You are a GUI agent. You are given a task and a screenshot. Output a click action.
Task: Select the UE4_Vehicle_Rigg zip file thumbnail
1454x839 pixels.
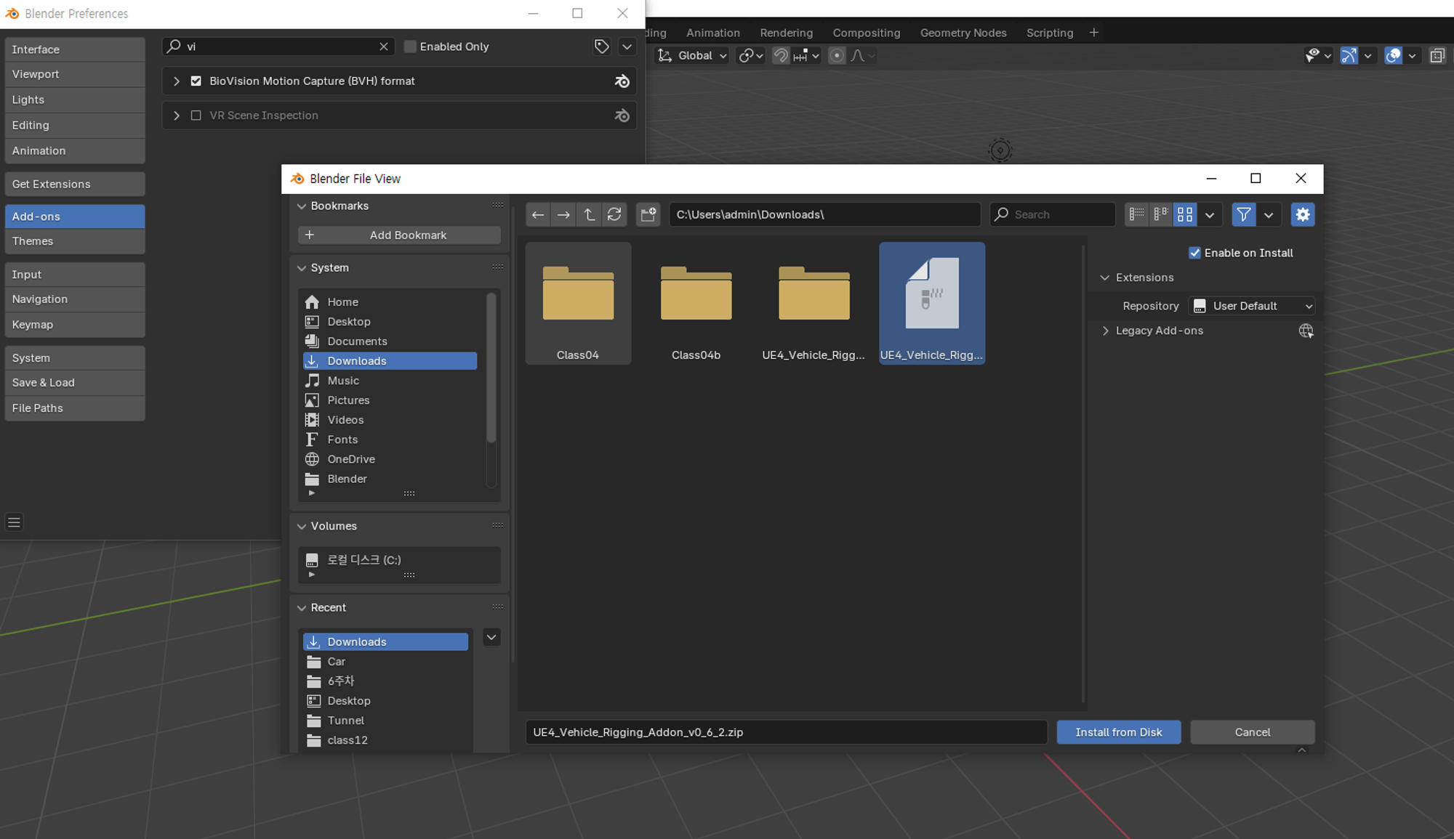931,303
